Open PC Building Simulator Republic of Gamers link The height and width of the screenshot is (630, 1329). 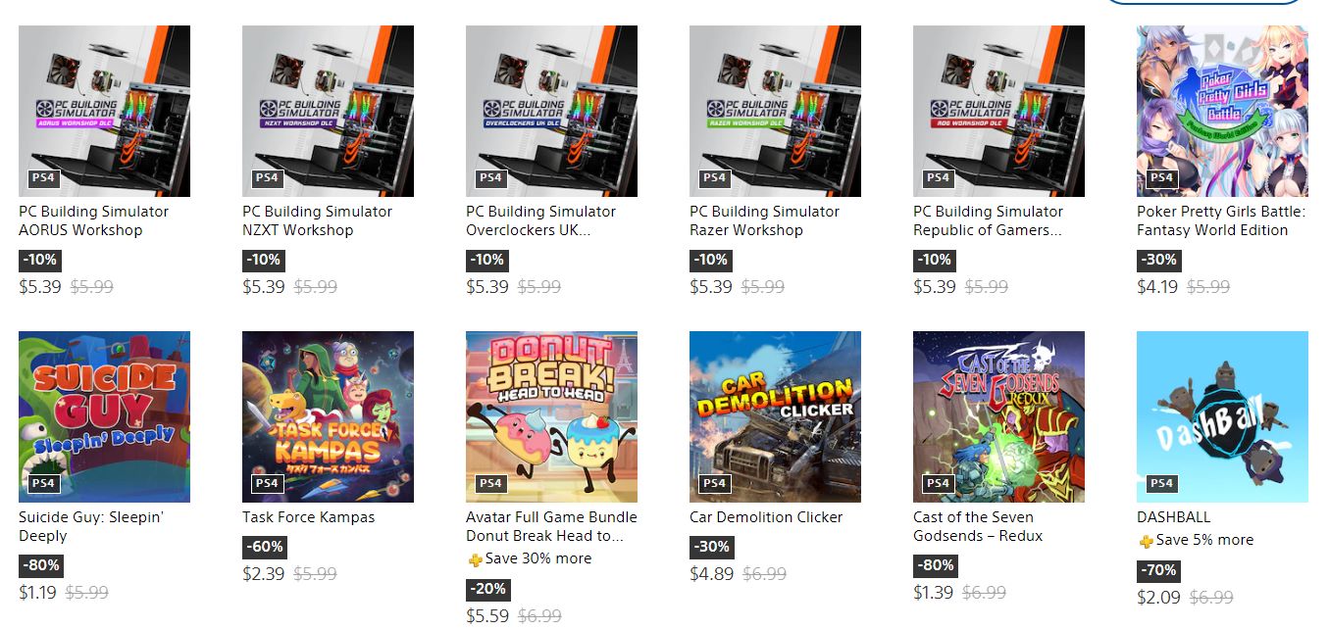[988, 220]
